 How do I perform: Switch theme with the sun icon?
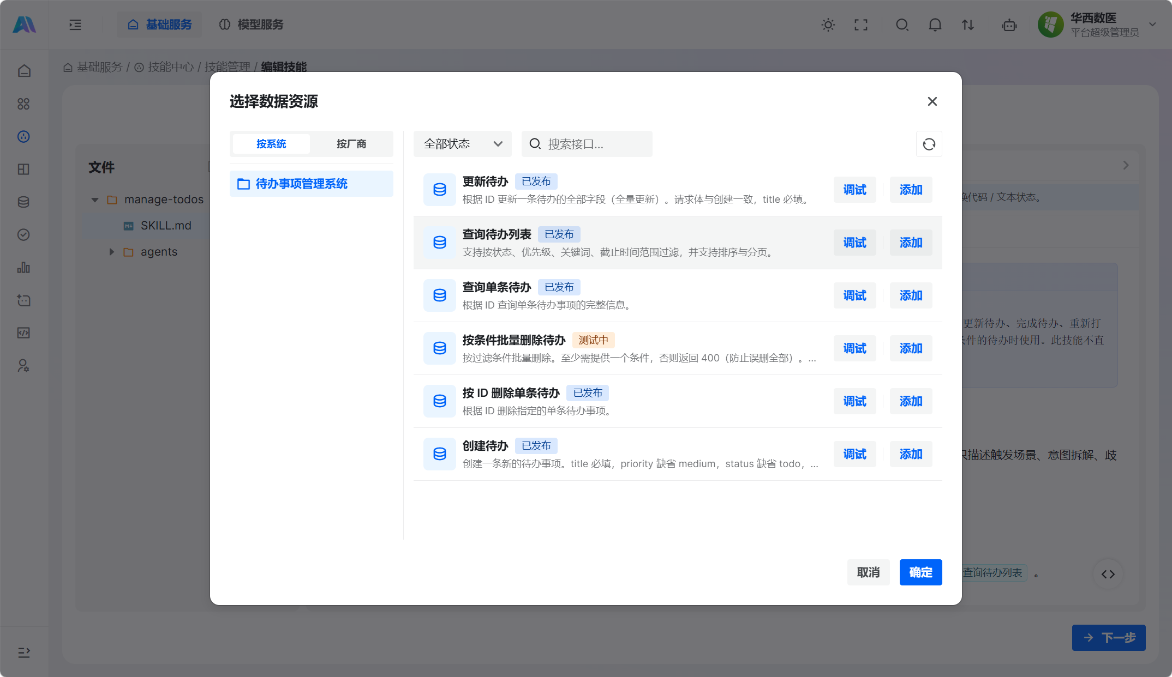click(828, 25)
